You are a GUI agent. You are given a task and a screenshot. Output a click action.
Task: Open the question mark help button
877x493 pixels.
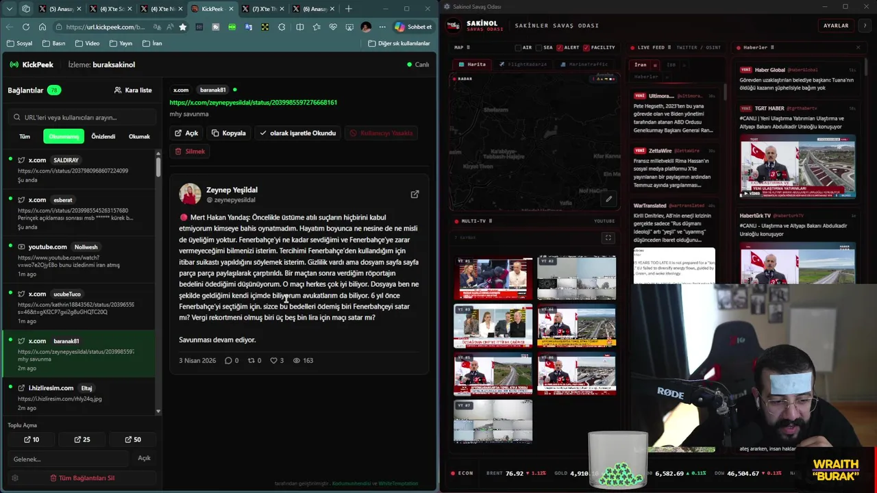[x=865, y=25]
